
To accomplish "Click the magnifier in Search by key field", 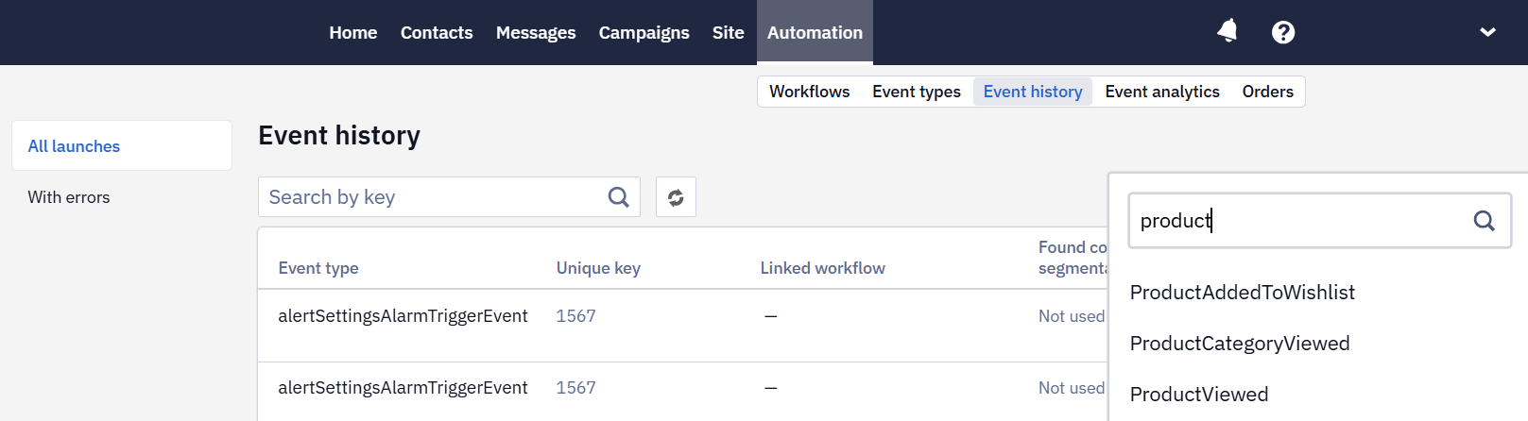I will pos(619,197).
